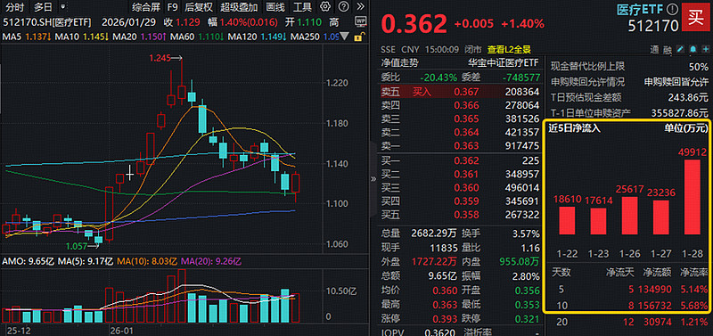This screenshot has height=336, width=713.
Task: Open the help question mark icon
Action: coord(344,7)
